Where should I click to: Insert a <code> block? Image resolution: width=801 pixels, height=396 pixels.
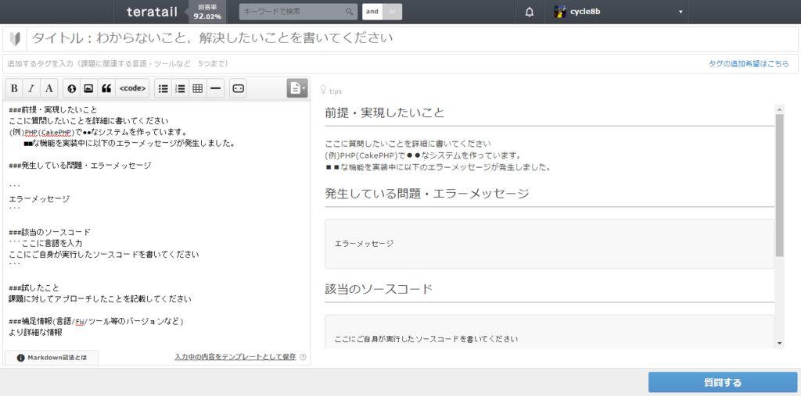132,88
